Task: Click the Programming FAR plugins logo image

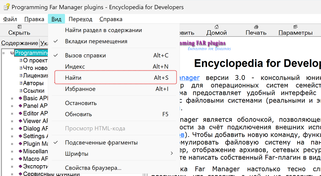Action: click(x=205, y=45)
